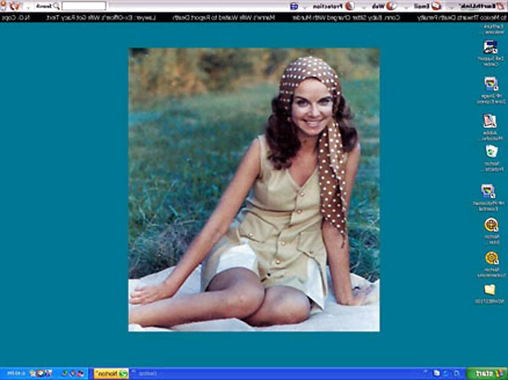508x380 pixels.
Task: Open the N.O. Cops ticker headline
Action: [x=15, y=18]
